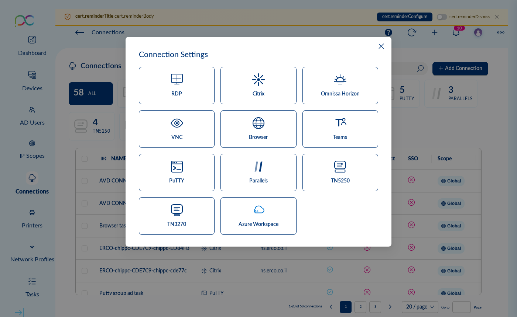Toggle the cert reminder dismiss switch

(442, 17)
